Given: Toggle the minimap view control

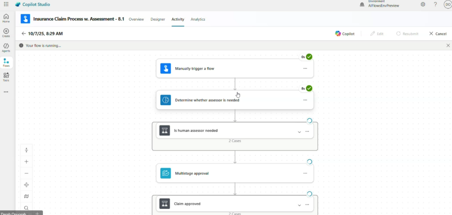Looking at the screenshot, I should click(x=26, y=196).
